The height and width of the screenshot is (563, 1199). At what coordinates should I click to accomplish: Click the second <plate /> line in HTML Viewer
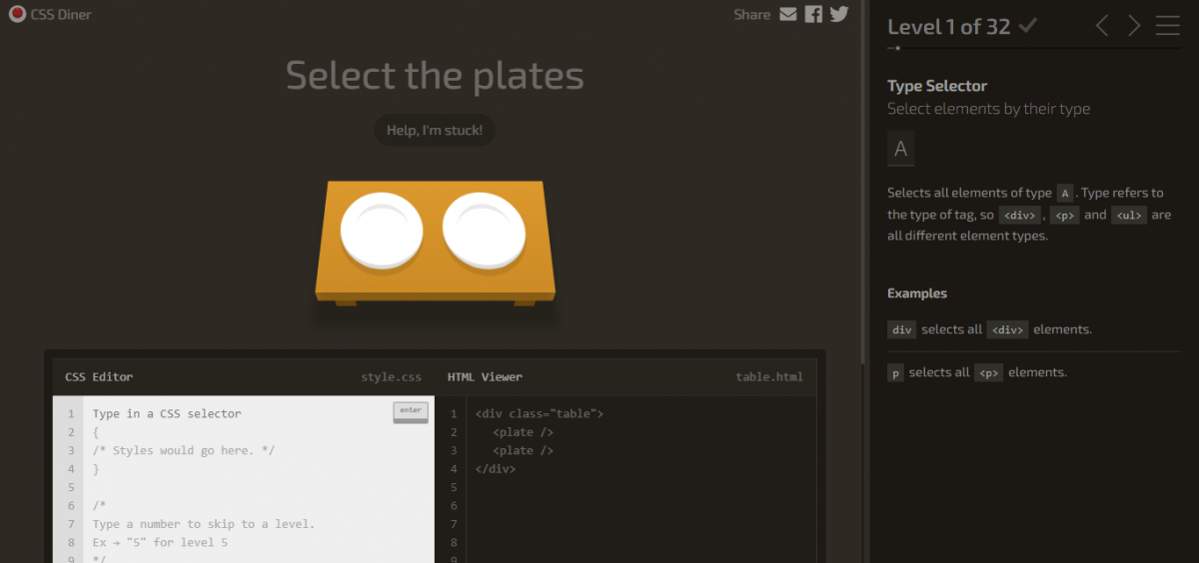[x=523, y=450]
